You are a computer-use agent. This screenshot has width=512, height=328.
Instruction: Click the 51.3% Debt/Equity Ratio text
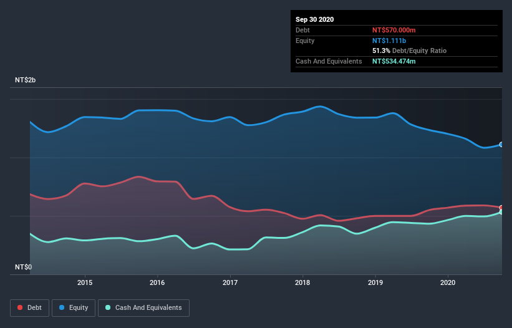(409, 51)
